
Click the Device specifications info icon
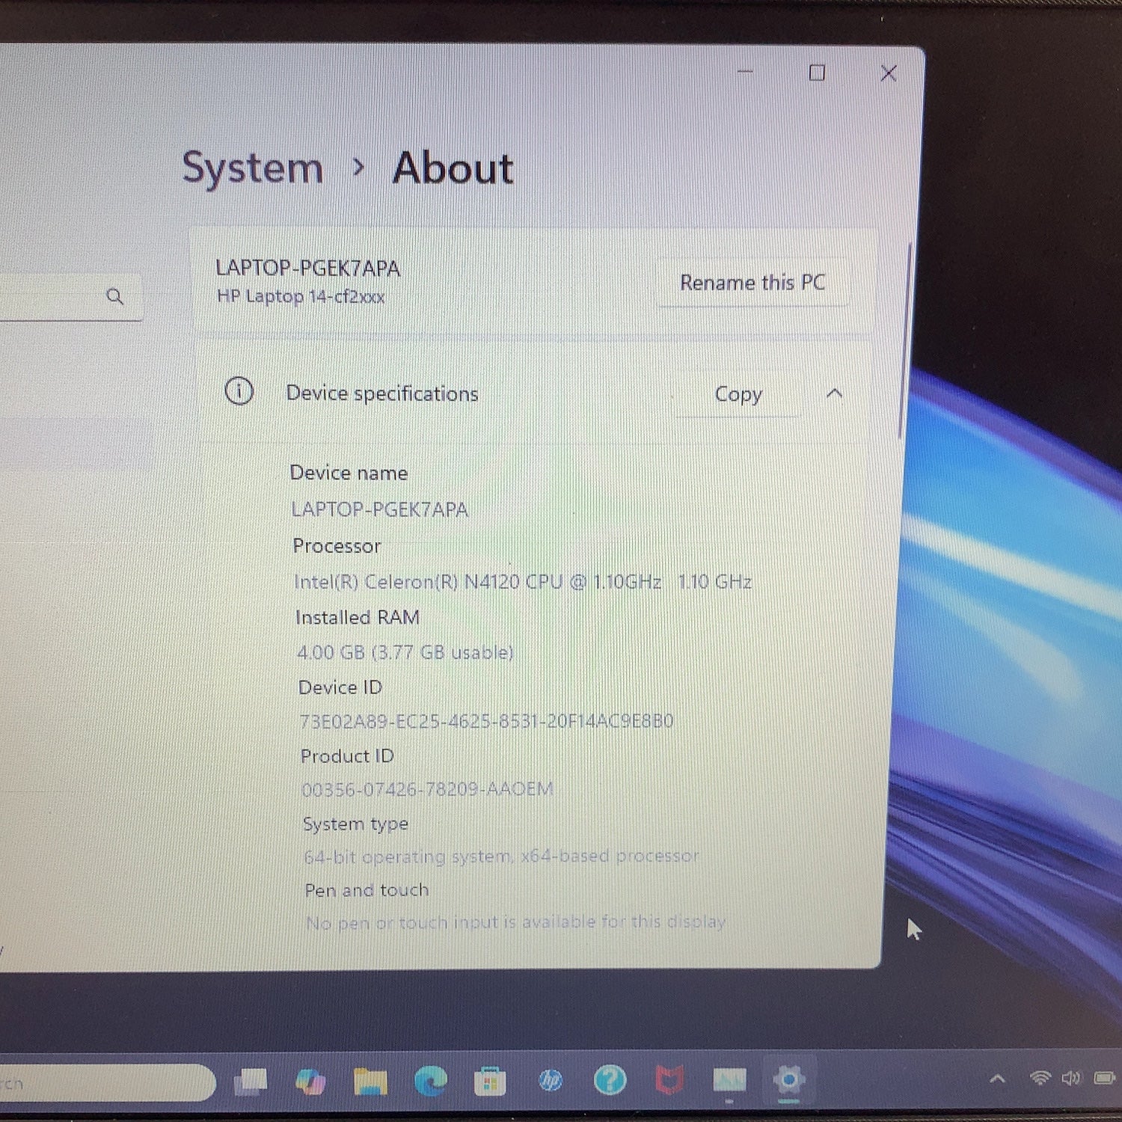tap(239, 391)
